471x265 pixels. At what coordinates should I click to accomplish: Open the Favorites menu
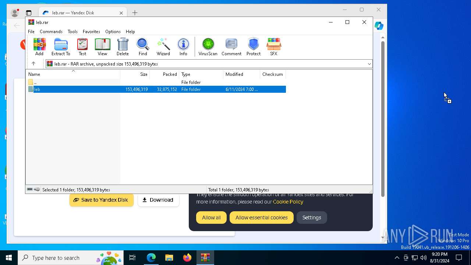point(91,32)
